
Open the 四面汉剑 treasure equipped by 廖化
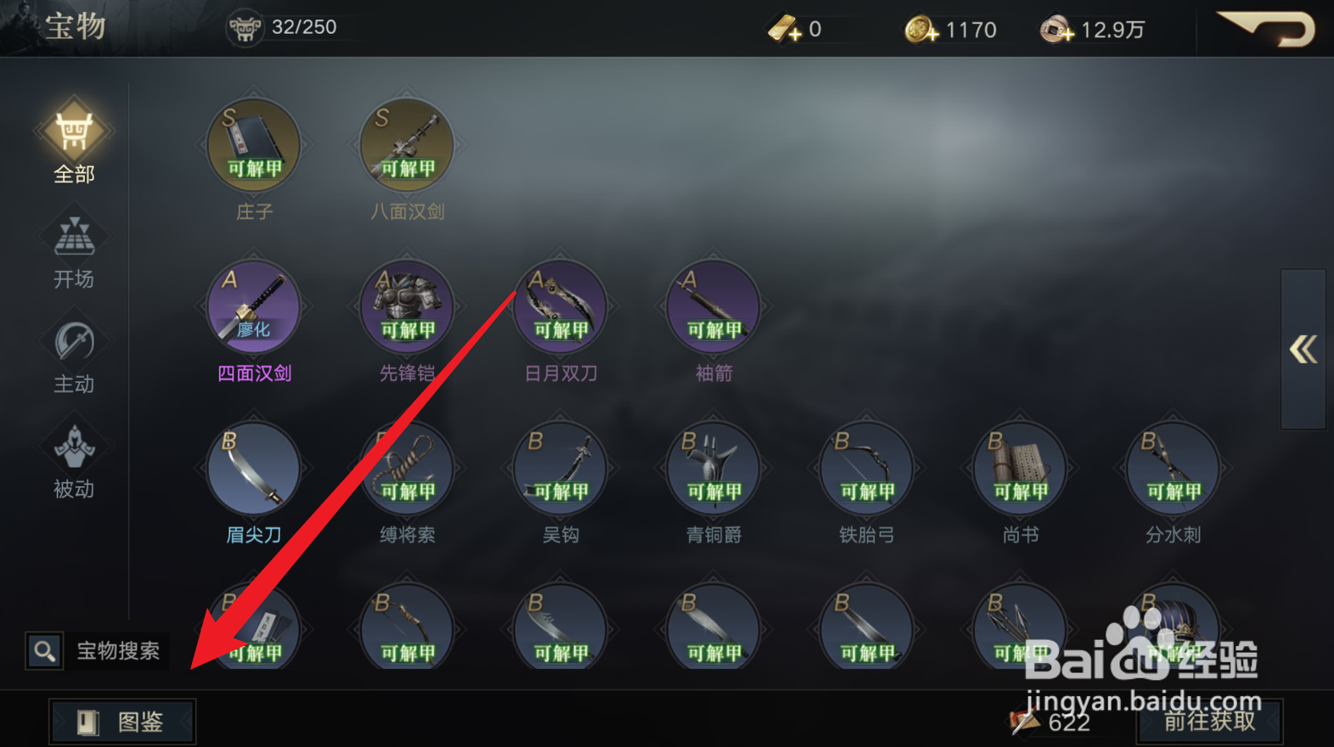254,307
